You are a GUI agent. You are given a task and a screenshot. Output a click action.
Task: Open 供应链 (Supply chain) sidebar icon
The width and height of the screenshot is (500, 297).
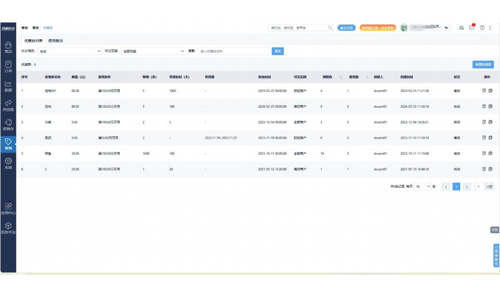[8, 105]
